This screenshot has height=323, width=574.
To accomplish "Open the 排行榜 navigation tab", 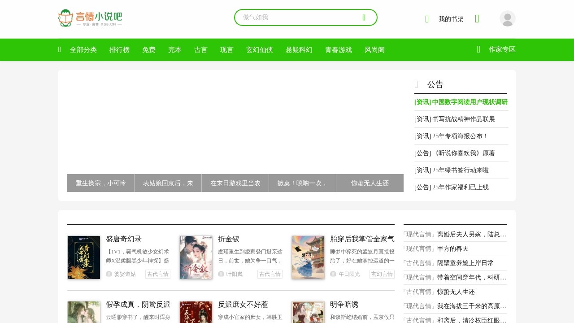I will point(119,50).
